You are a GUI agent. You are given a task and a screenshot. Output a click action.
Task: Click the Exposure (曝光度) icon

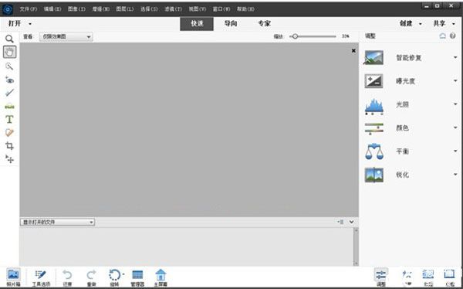374,81
